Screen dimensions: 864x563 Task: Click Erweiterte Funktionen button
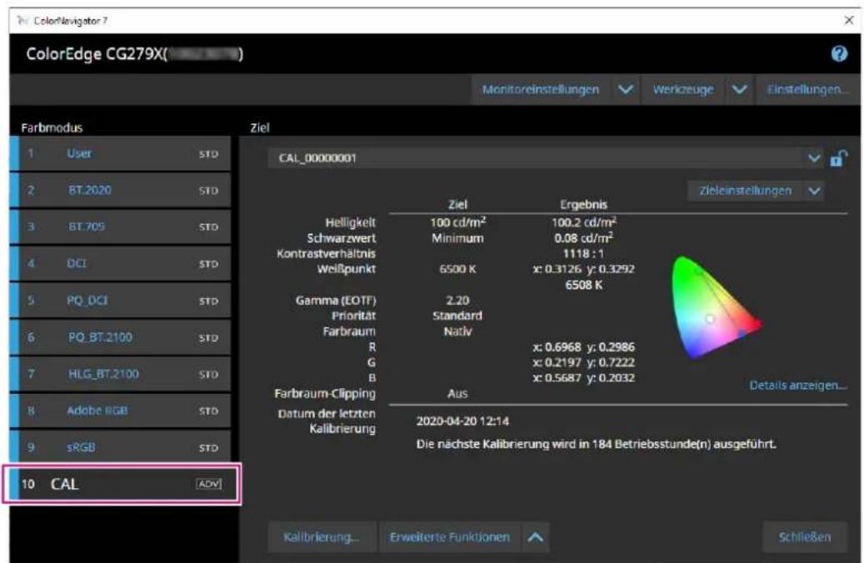point(450,537)
